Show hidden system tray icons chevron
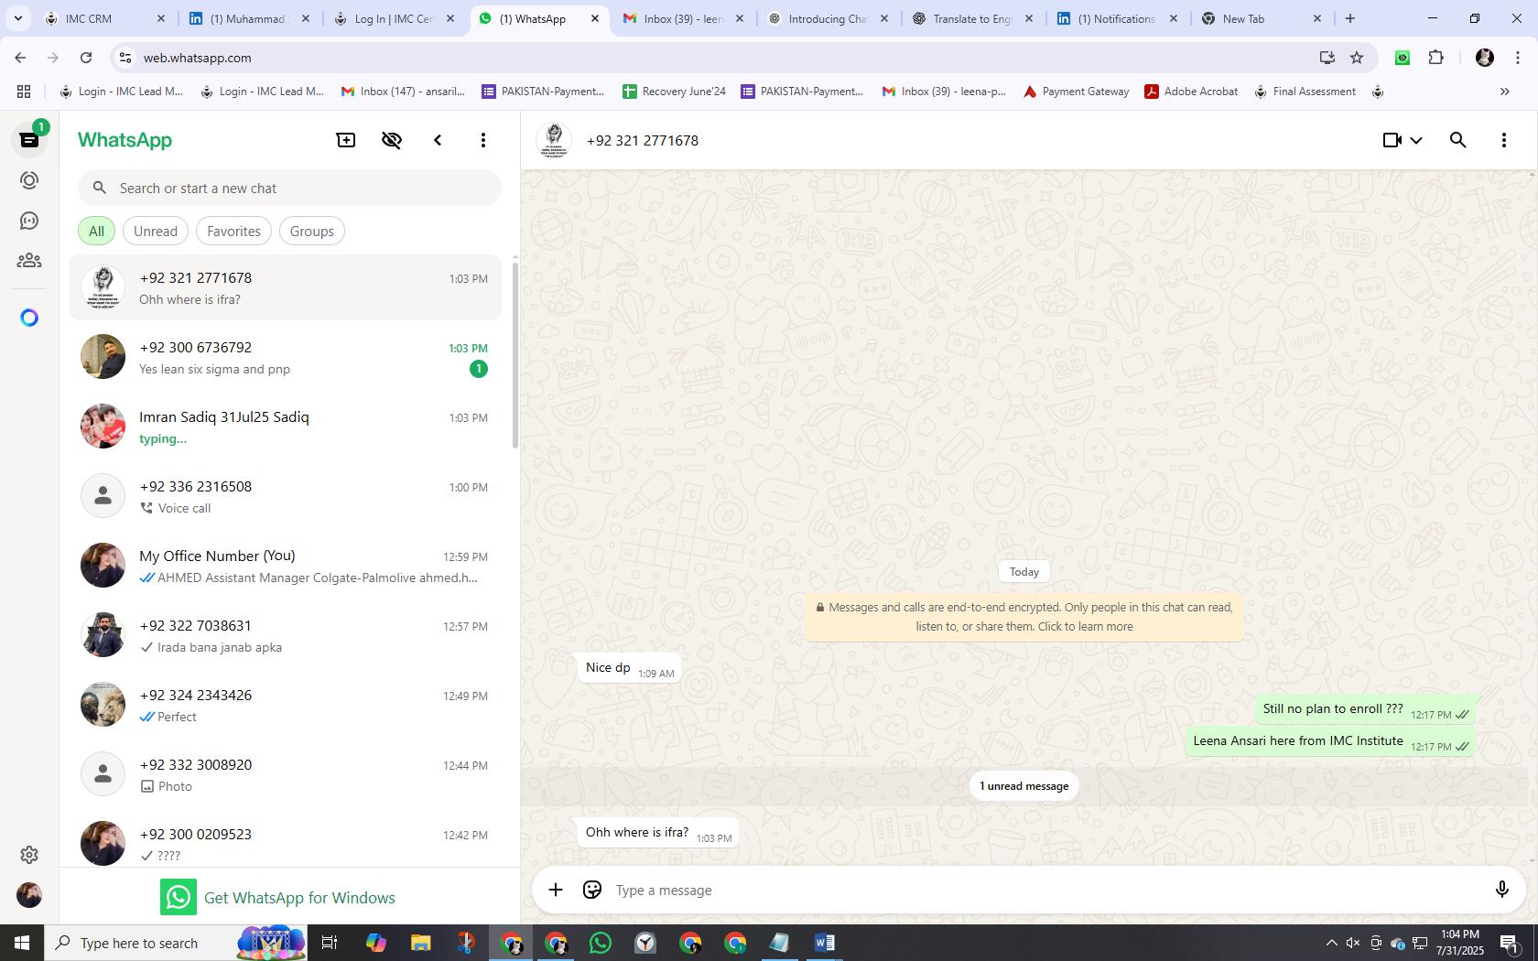Viewport: 1538px width, 961px height. coord(1331,943)
